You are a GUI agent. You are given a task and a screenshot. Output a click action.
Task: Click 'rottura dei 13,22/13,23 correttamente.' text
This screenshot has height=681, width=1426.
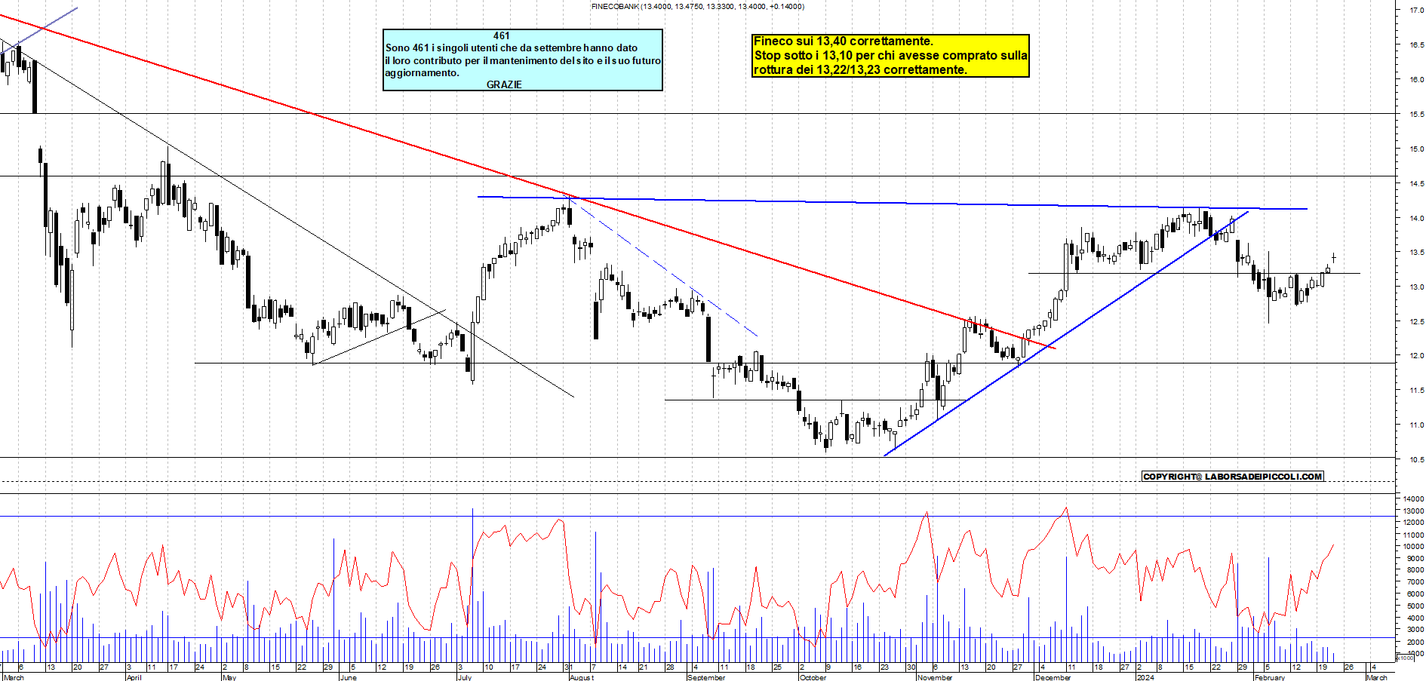860,69
